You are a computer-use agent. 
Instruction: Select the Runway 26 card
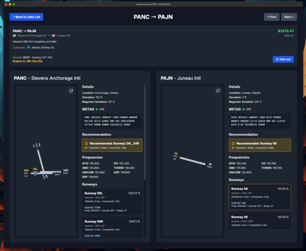coord(260,221)
